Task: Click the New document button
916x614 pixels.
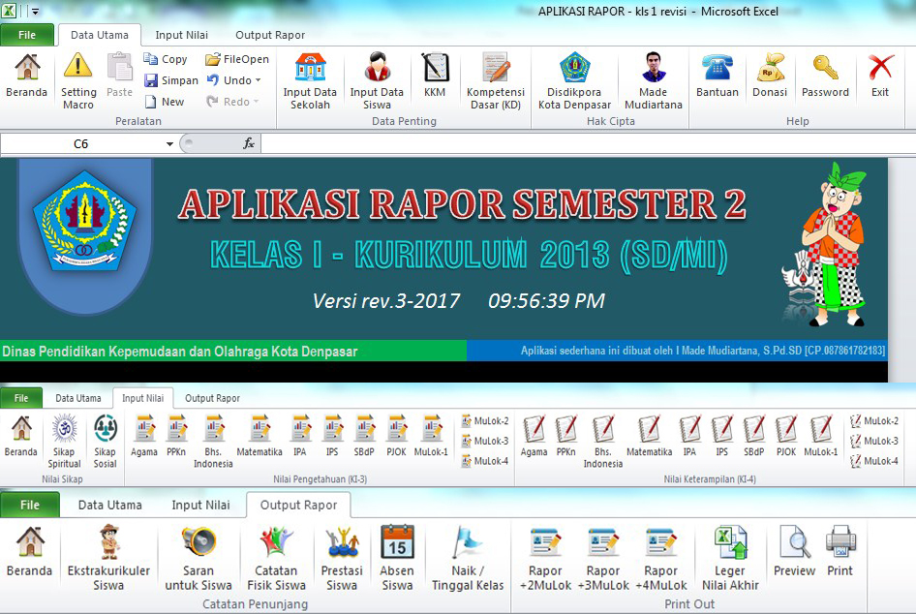Action: click(x=166, y=102)
